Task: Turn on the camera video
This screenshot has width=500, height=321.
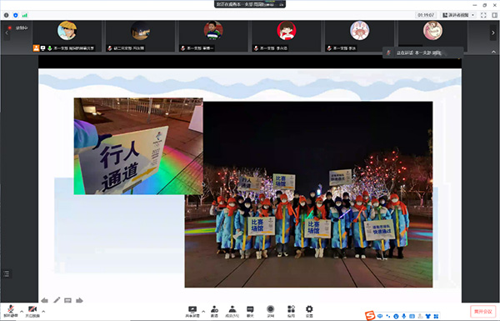Action: coord(32,311)
